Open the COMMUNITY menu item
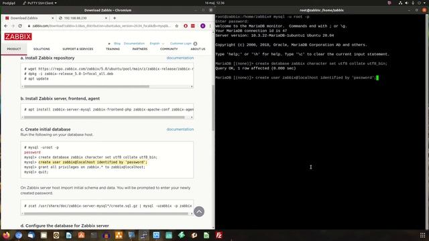The height and width of the screenshot is (241, 429). pyautogui.click(x=169, y=49)
